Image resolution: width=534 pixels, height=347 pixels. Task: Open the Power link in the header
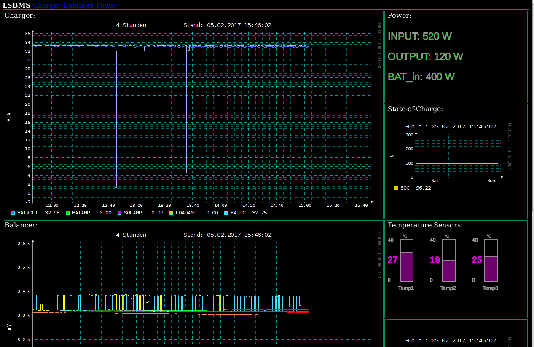(107, 5)
